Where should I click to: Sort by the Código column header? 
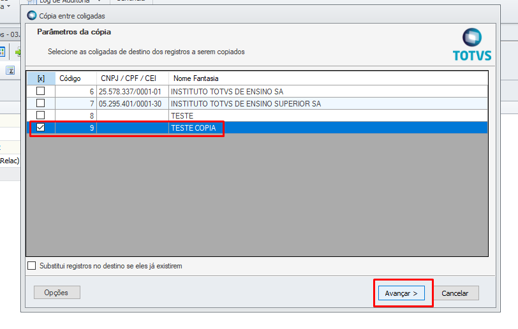[76, 78]
